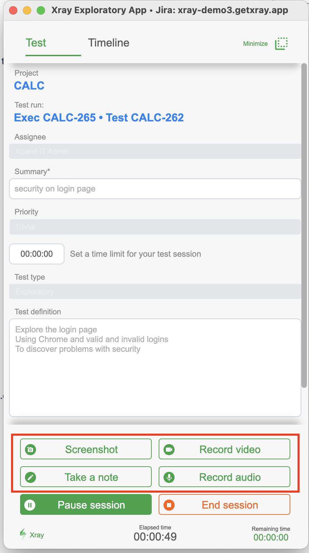The width and height of the screenshot is (309, 553).
Task: Switch to the Timeline tab
Action: [108, 43]
